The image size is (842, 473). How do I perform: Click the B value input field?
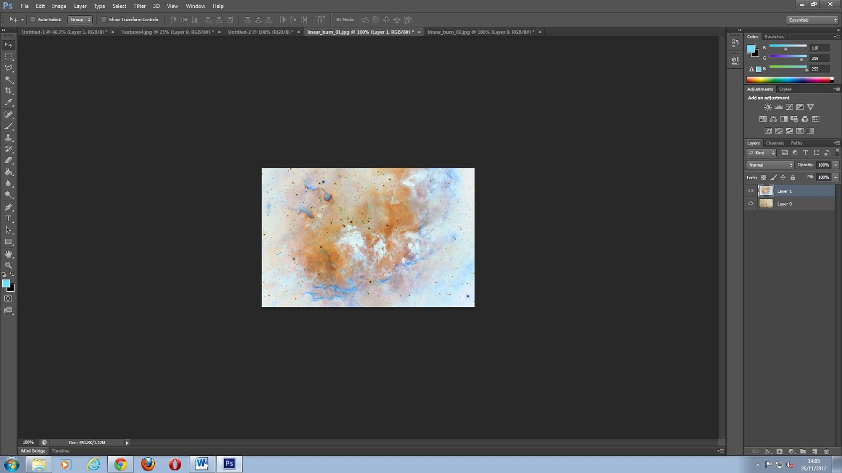pos(819,69)
